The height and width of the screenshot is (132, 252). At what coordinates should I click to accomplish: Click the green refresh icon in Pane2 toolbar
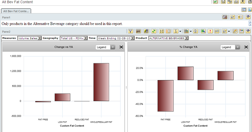pyautogui.click(x=154, y=31)
